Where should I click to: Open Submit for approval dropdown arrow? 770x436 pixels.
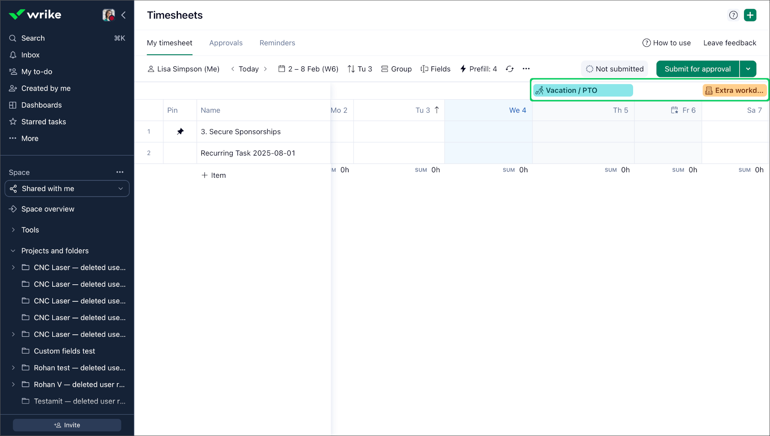(x=748, y=69)
